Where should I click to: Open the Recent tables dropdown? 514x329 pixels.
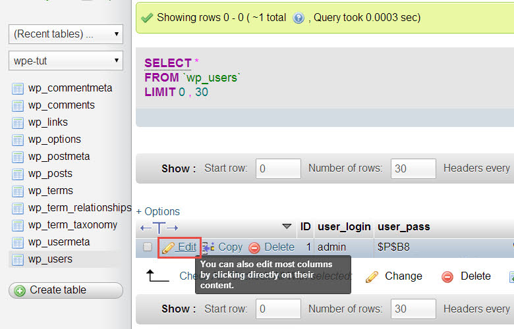[x=66, y=34]
